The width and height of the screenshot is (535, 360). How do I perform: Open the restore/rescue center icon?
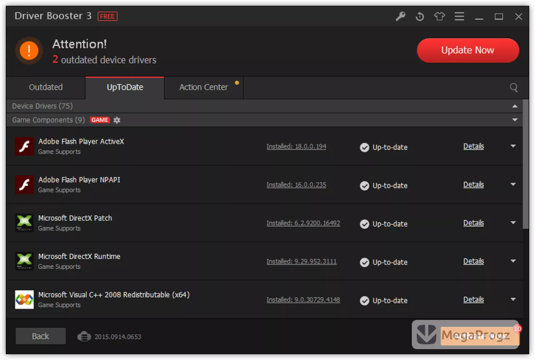click(x=420, y=16)
